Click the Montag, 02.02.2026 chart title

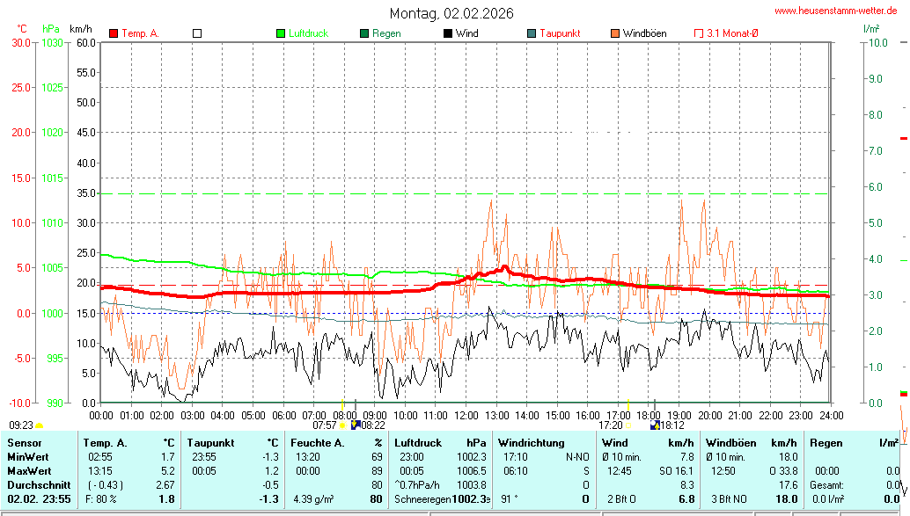click(452, 13)
